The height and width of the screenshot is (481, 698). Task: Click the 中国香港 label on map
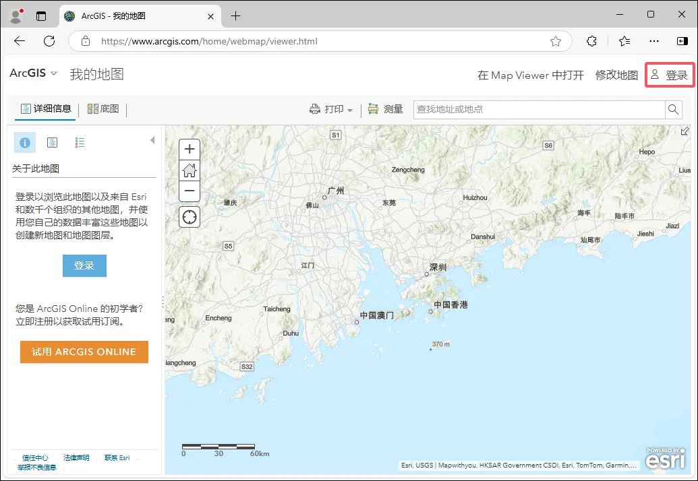pos(451,304)
